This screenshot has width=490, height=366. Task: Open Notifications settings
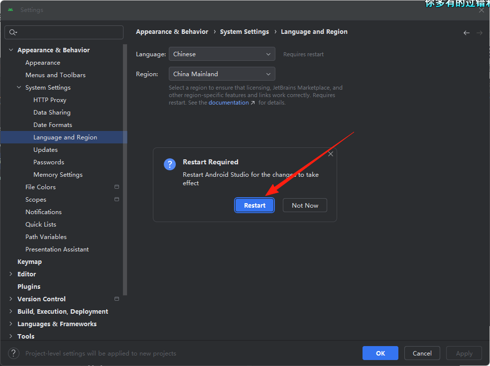(x=43, y=212)
